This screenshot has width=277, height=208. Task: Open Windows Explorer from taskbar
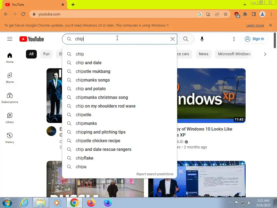(41, 203)
